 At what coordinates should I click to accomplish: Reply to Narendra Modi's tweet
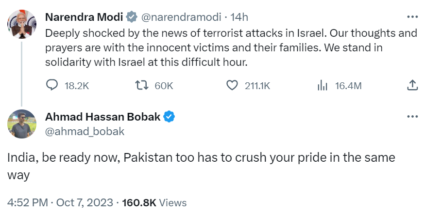click(x=52, y=86)
